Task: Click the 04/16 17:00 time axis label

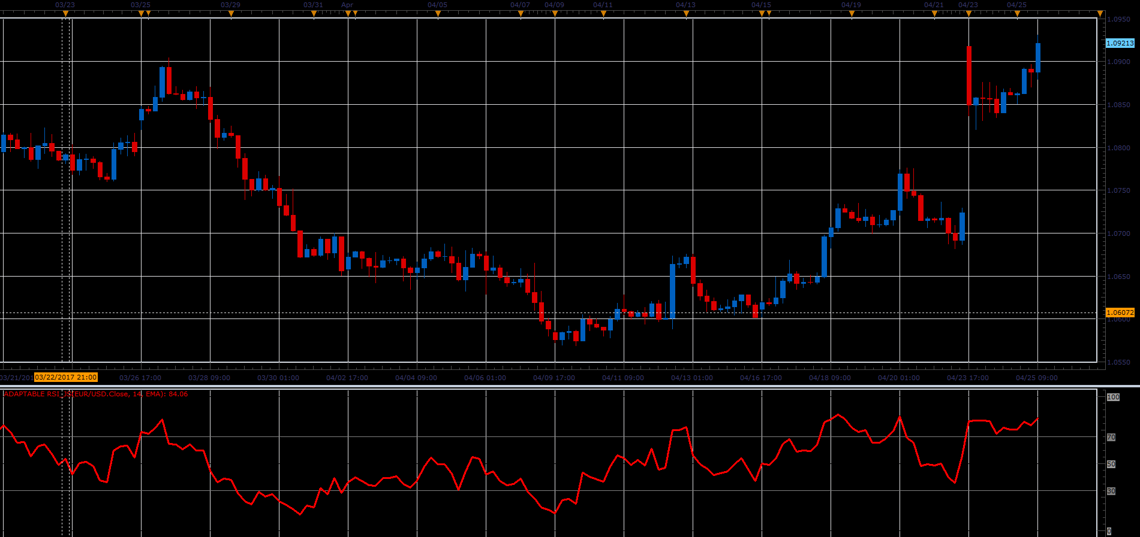Action: click(x=761, y=378)
